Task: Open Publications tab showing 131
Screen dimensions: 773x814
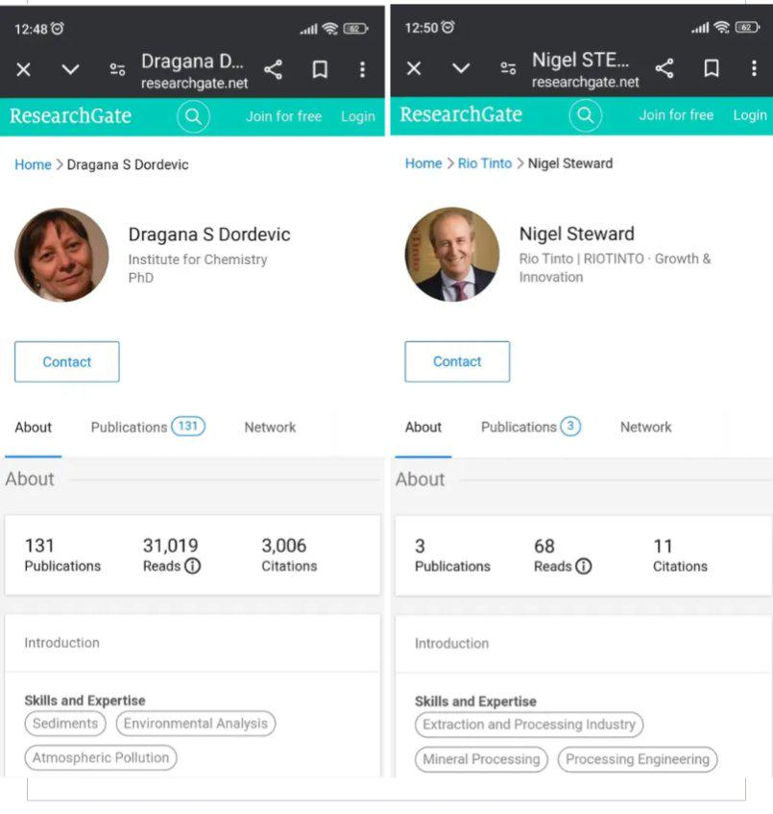Action: pos(147,427)
